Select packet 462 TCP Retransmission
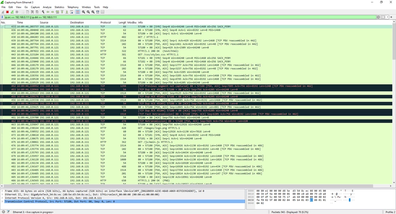Image resolution: width=396 pixels, height=214 pixels. click(x=196, y=121)
